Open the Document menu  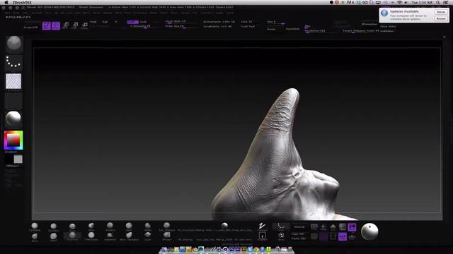pyautogui.click(x=37, y=13)
